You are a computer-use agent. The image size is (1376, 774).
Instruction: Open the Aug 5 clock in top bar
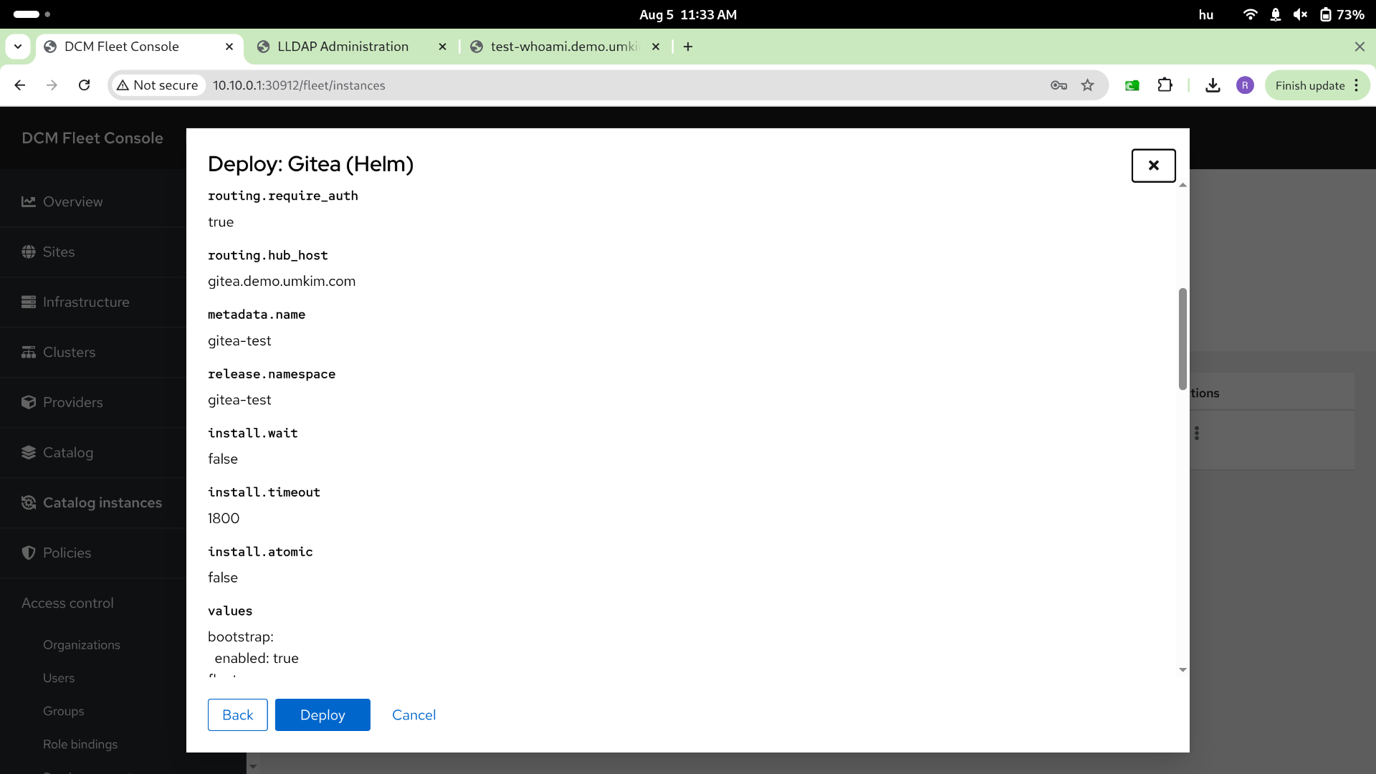click(688, 14)
